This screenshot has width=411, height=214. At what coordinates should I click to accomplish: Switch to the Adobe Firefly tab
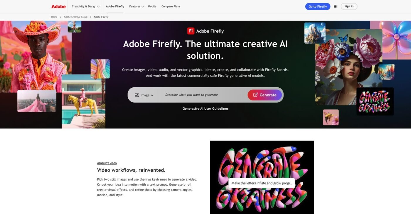click(x=115, y=6)
